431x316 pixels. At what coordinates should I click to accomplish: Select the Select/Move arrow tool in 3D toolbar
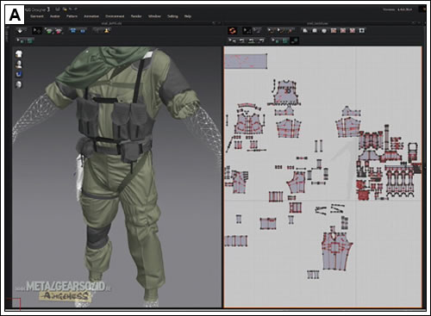click(x=37, y=31)
